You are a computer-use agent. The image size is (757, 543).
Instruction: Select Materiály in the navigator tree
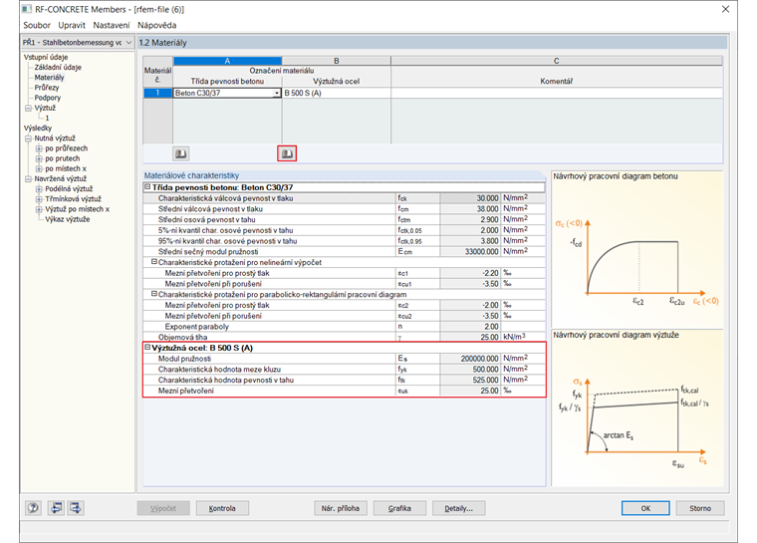49,78
